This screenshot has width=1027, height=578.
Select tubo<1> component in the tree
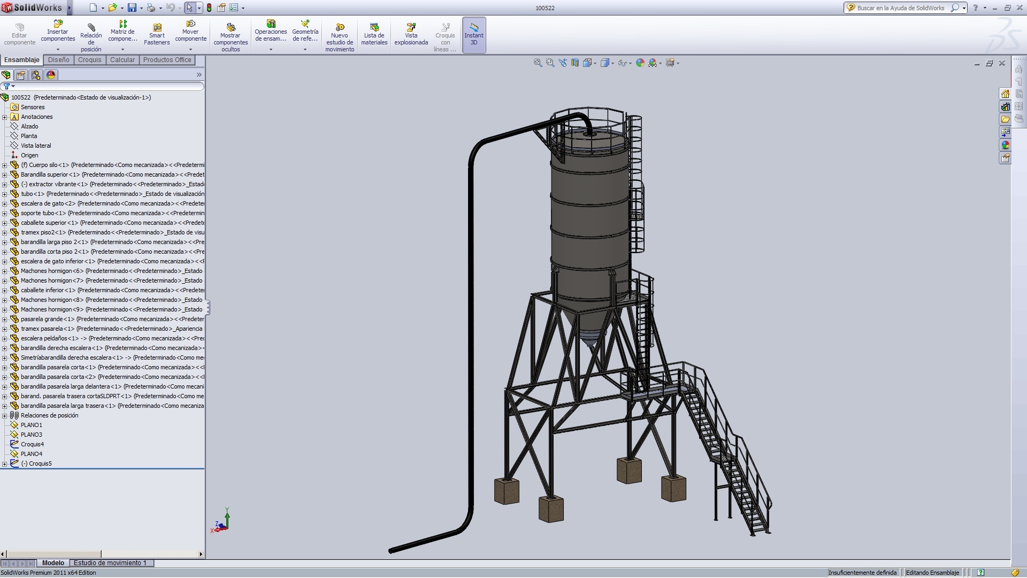[33, 194]
